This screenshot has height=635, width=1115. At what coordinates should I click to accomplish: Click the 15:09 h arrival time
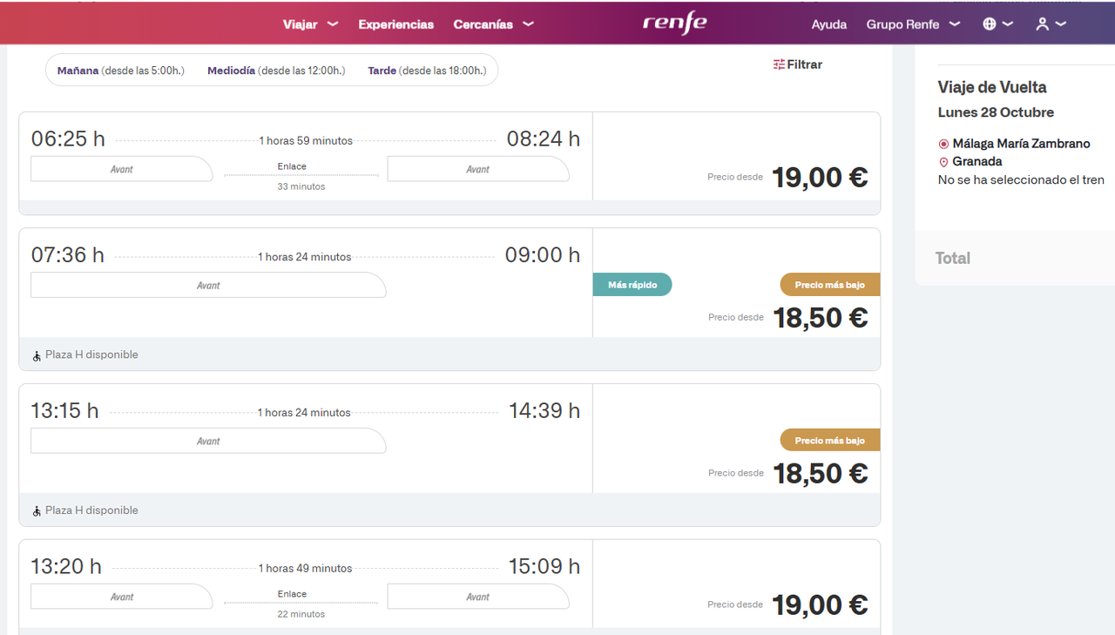coord(544,566)
